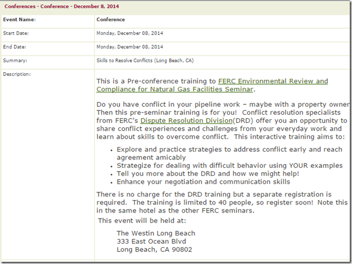Click the 'Tell you more about the DRD' bullet
352x264 pixels.
(x=215, y=174)
